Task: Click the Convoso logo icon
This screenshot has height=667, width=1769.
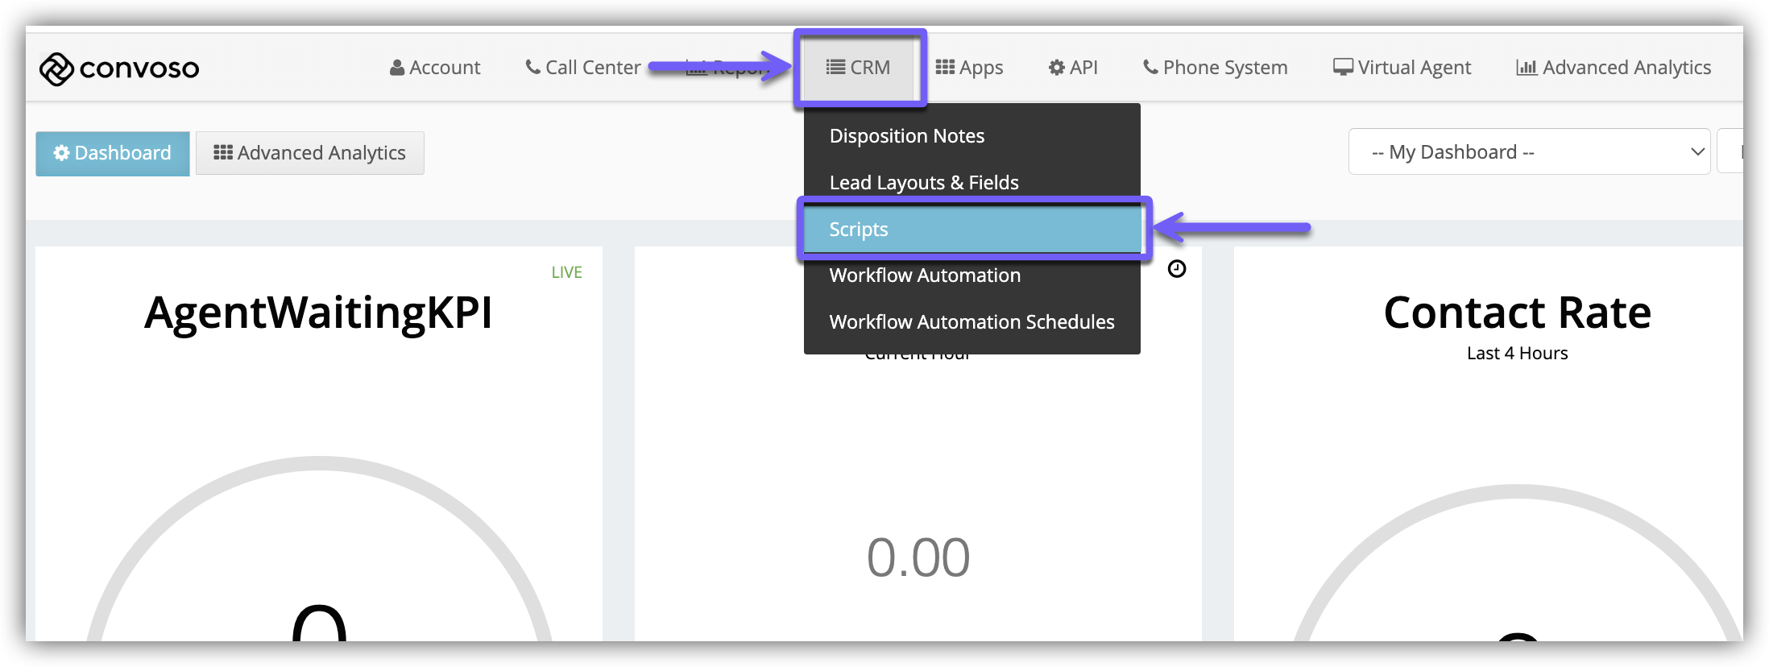Action: click(56, 69)
